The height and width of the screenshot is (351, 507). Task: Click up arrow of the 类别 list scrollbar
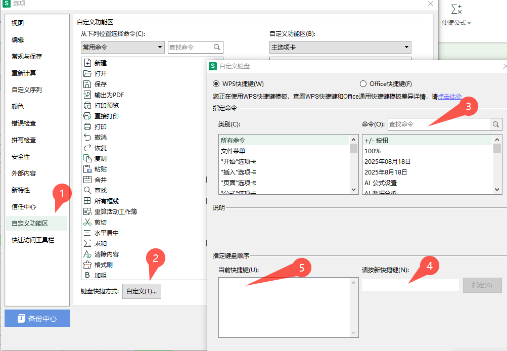[353, 140]
